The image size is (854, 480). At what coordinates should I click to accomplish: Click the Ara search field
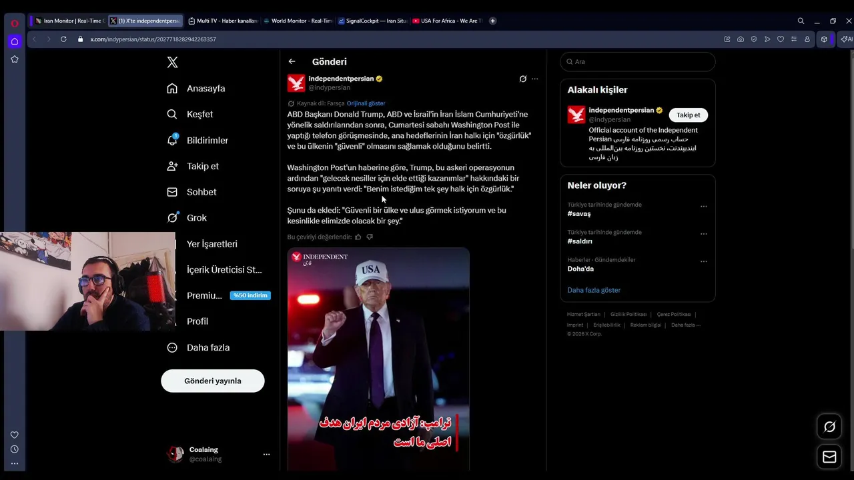coord(638,61)
